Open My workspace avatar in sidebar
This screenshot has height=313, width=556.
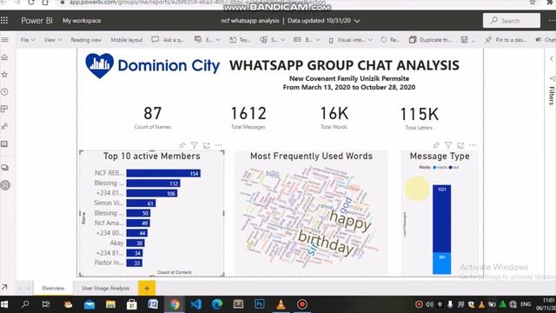(5, 185)
